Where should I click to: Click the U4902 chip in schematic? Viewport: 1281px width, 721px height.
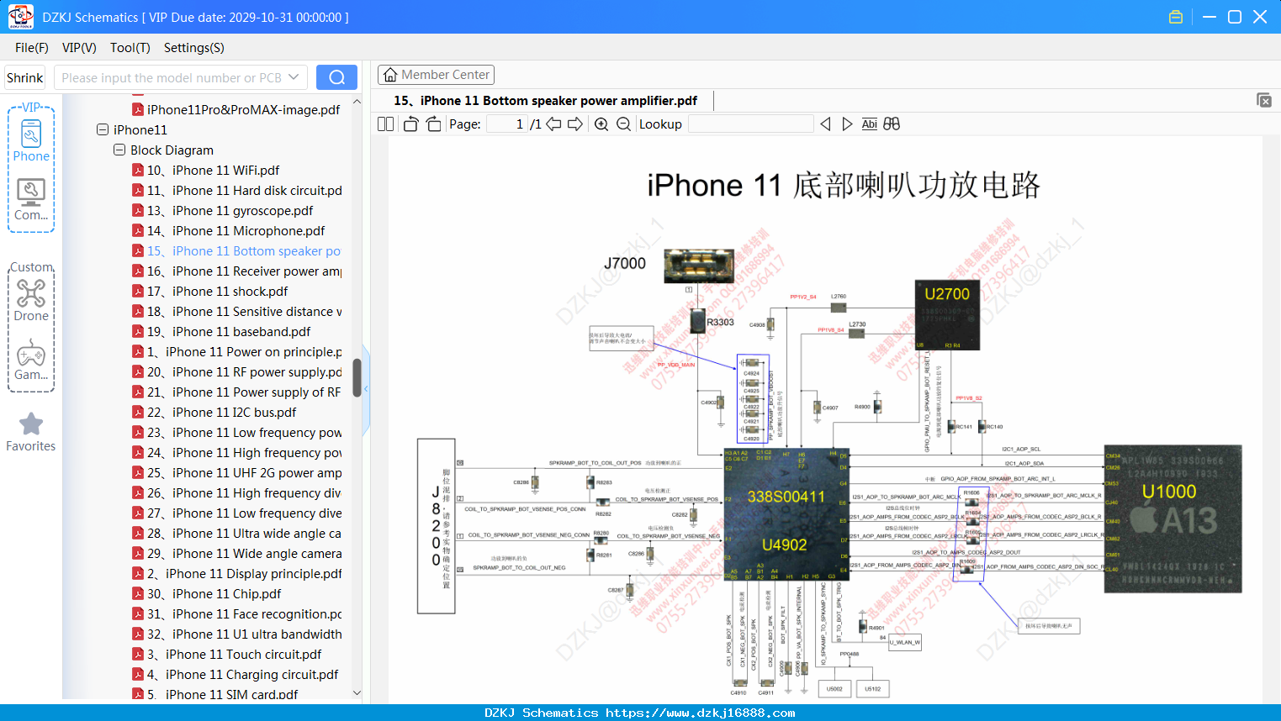pyautogui.click(x=786, y=514)
